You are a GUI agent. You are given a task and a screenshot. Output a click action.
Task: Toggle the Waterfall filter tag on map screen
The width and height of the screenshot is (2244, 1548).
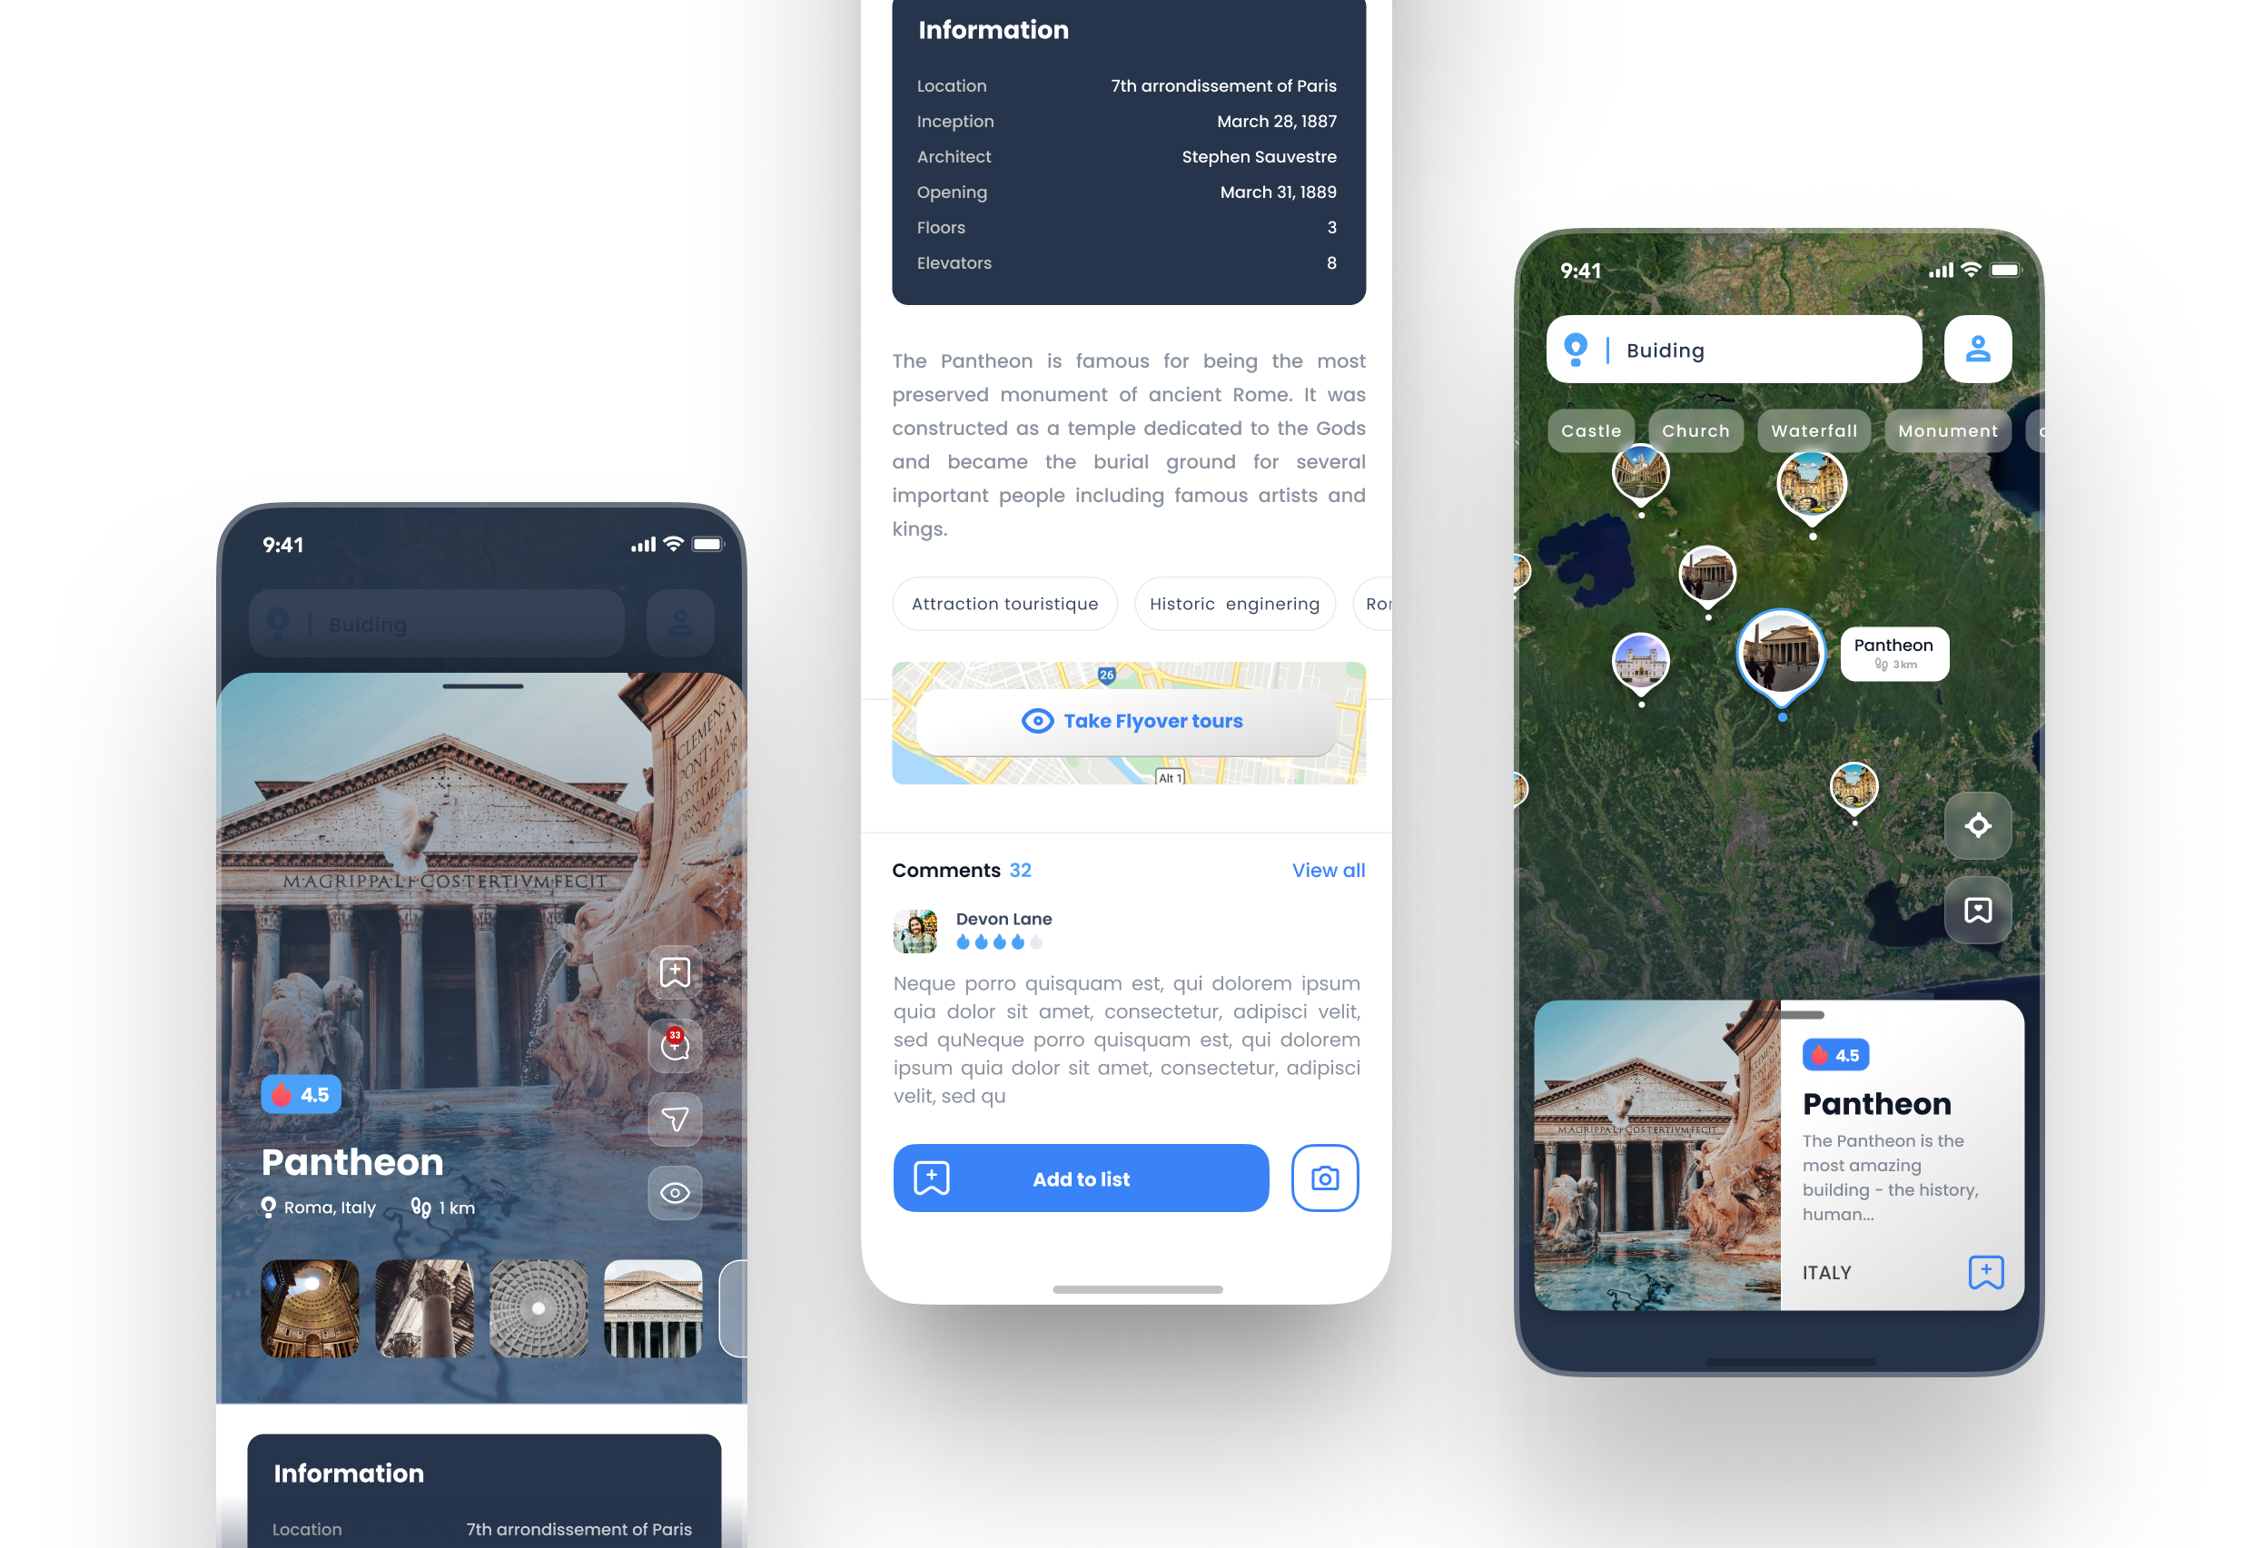[x=1814, y=429]
